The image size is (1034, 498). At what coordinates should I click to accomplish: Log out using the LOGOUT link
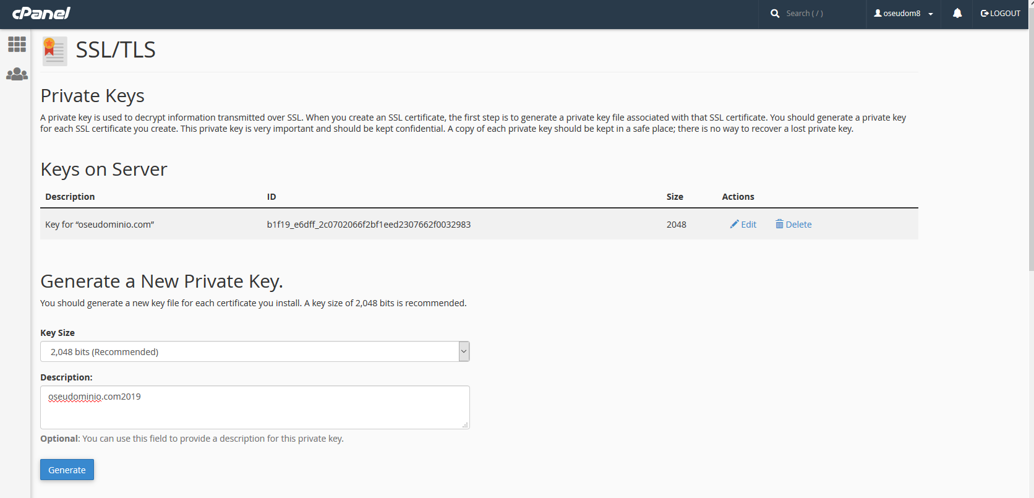pyautogui.click(x=1000, y=13)
